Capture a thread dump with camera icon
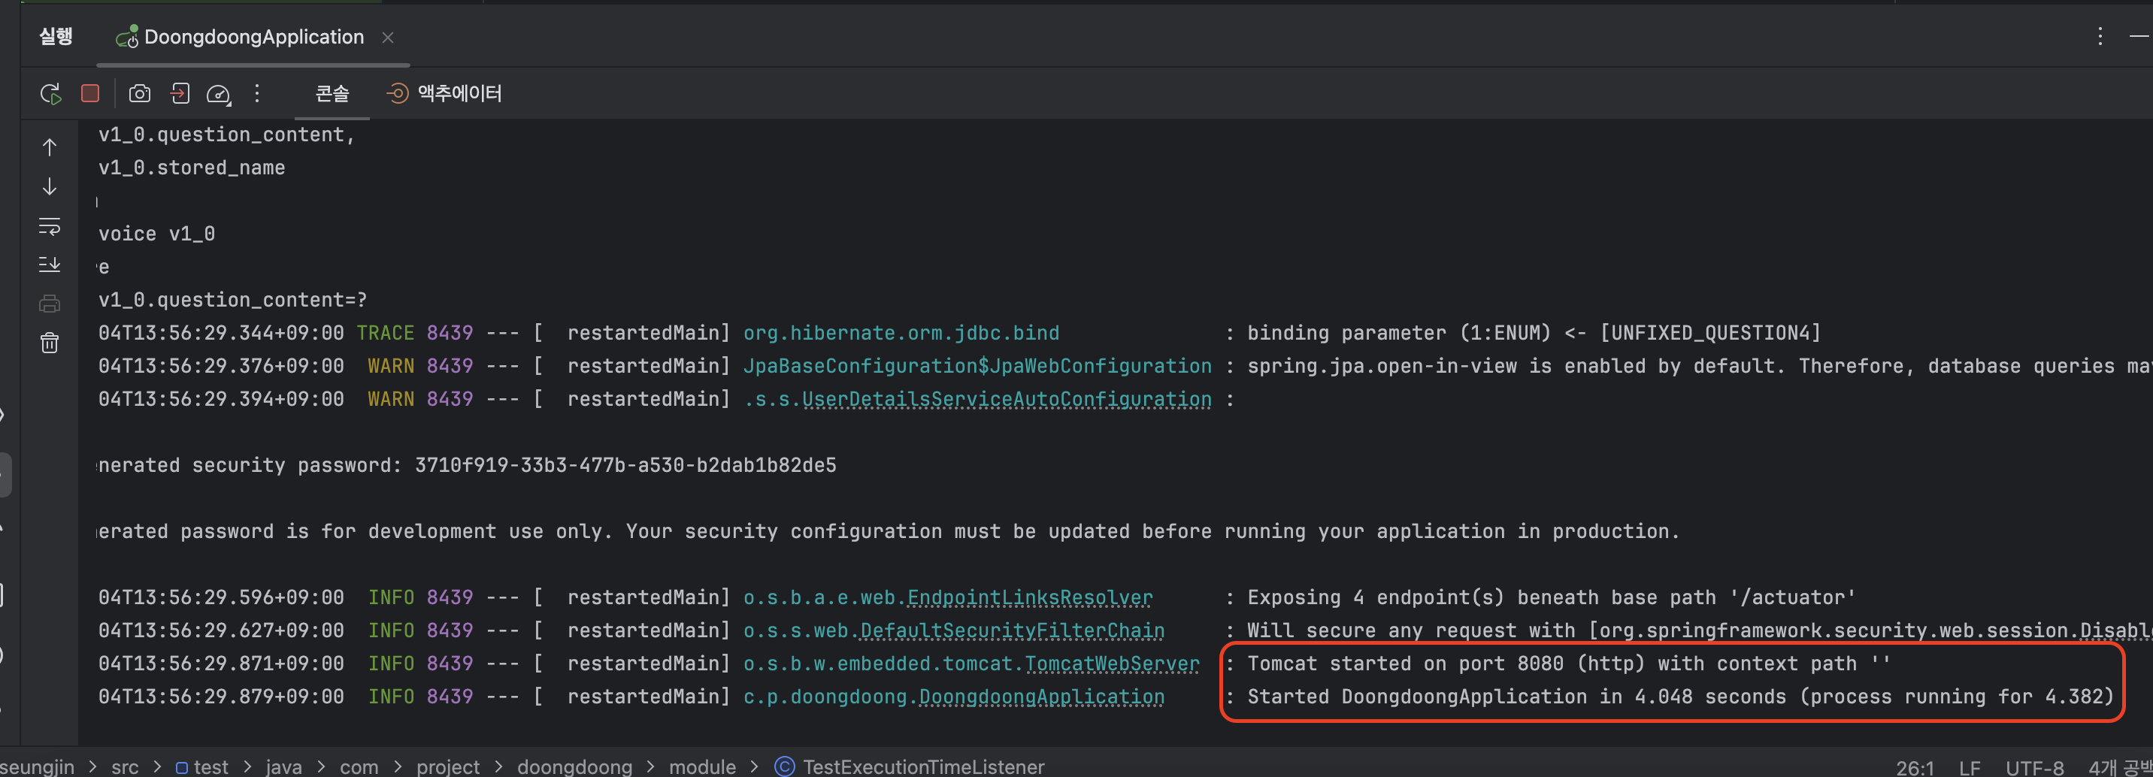This screenshot has width=2153, height=777. tap(140, 94)
